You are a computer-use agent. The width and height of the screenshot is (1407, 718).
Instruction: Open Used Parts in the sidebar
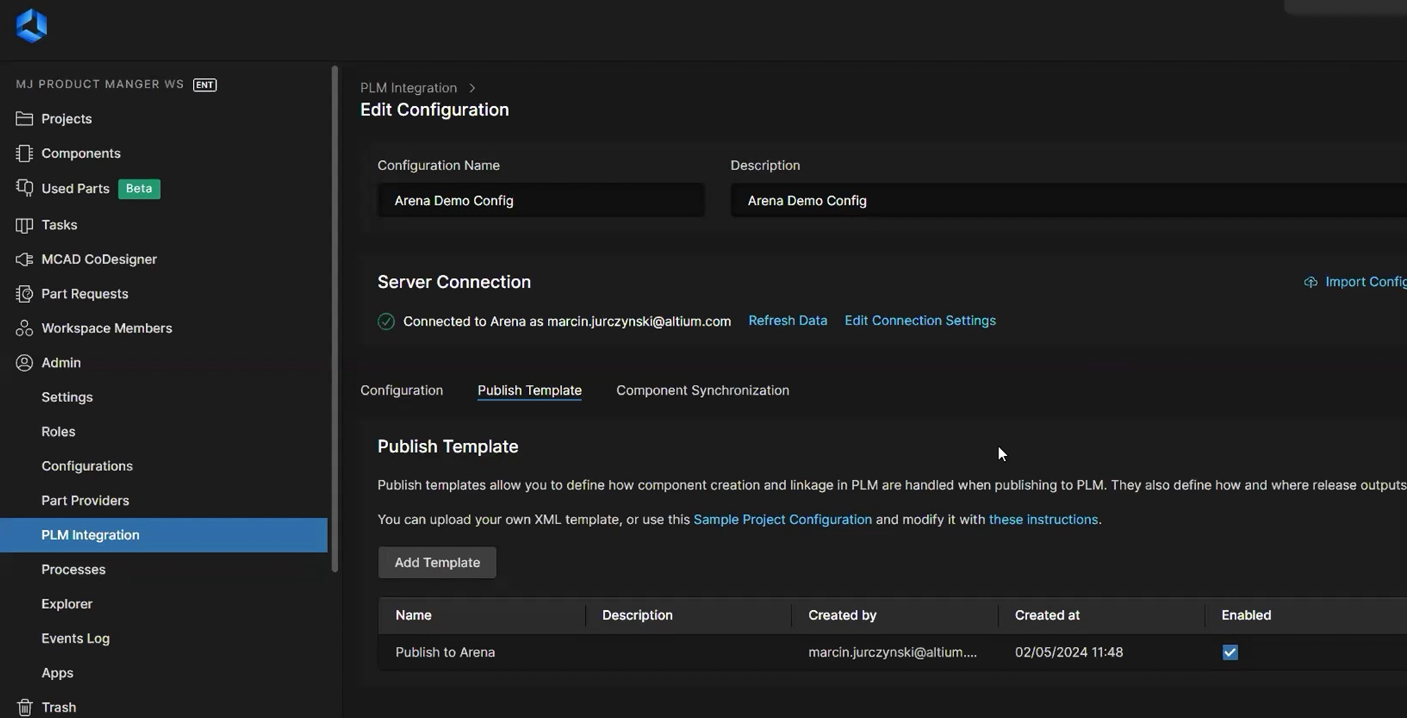75,188
